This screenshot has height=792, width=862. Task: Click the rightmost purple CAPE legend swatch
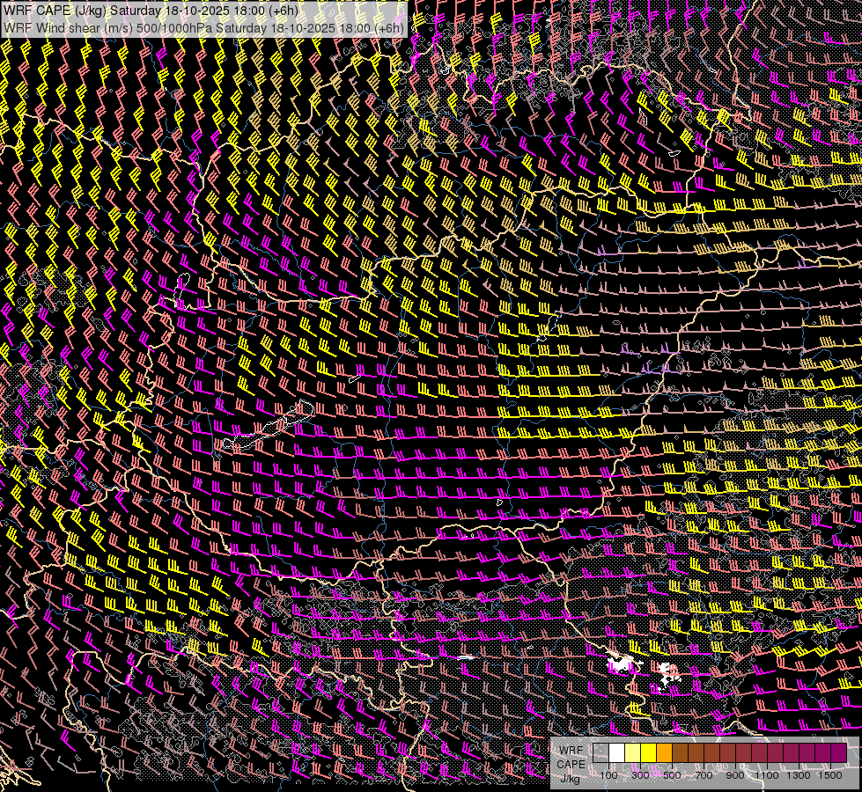click(x=838, y=753)
